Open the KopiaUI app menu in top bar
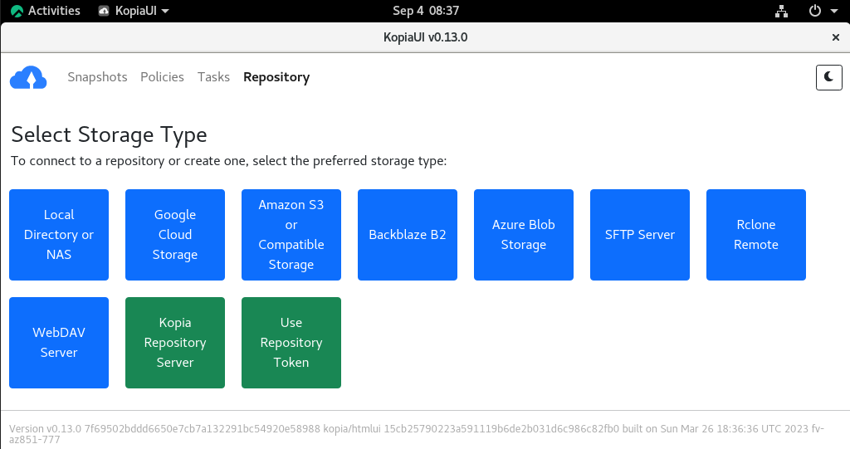Viewport: 850px width, 449px height. (x=134, y=11)
